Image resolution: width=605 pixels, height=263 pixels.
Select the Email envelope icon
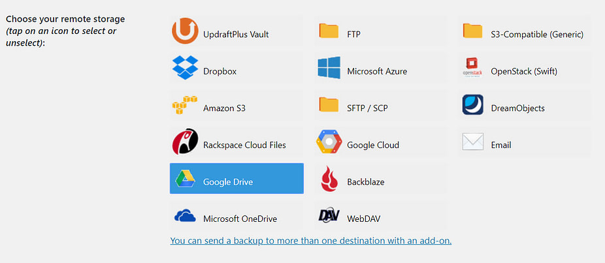(x=472, y=142)
